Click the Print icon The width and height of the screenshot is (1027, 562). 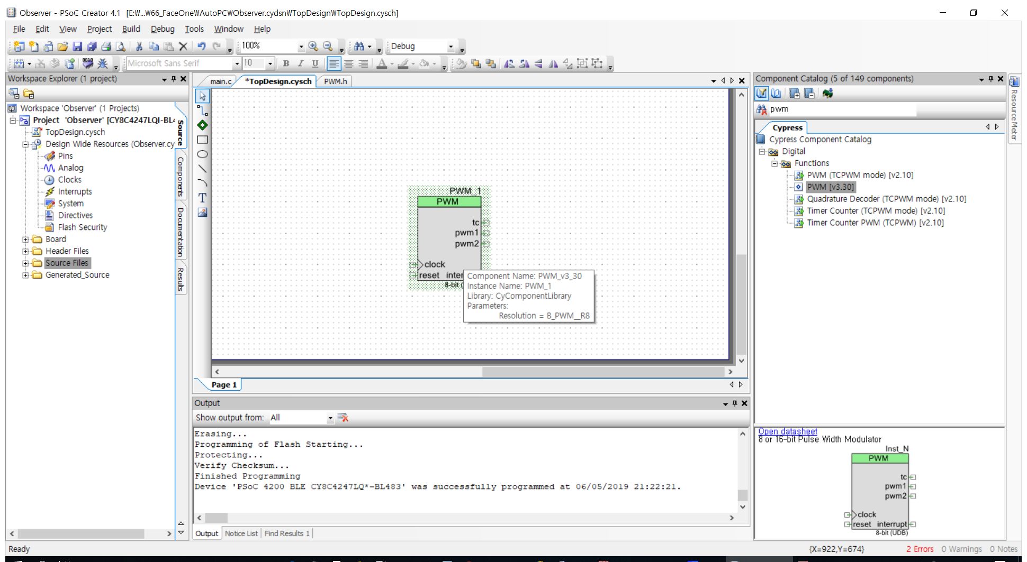pyautogui.click(x=106, y=47)
